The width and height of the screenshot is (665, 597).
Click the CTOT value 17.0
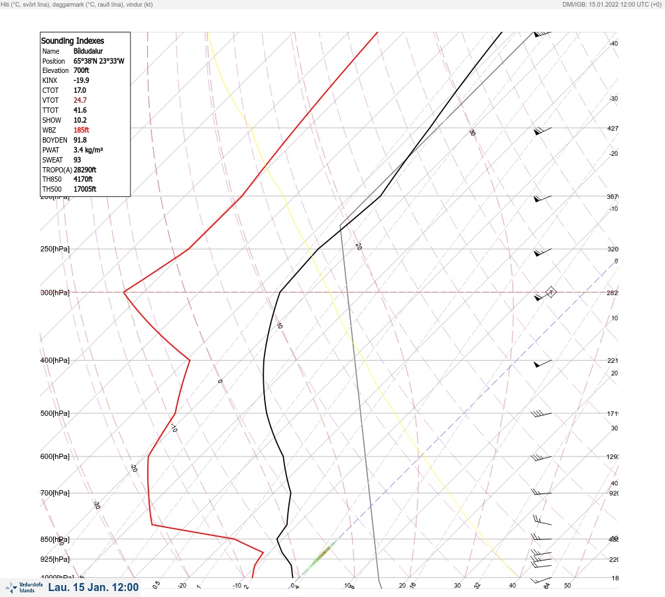[x=80, y=90]
